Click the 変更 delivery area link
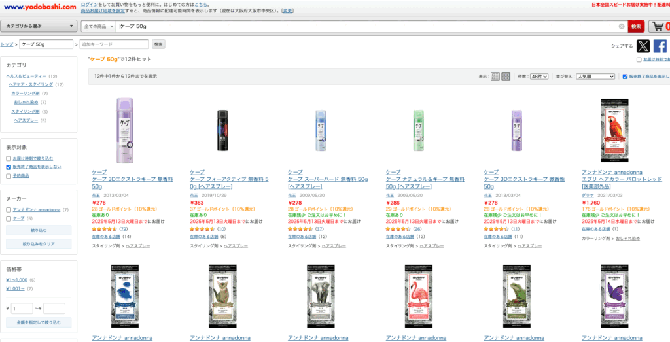The image size is (670, 342). 287,10
